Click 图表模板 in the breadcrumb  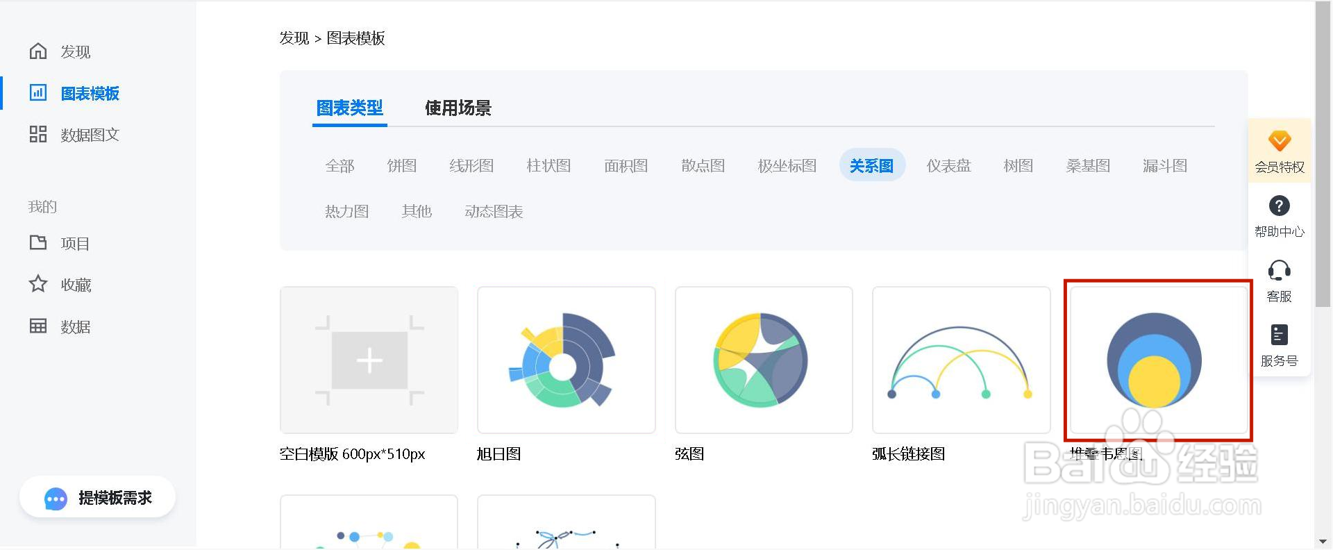356,38
